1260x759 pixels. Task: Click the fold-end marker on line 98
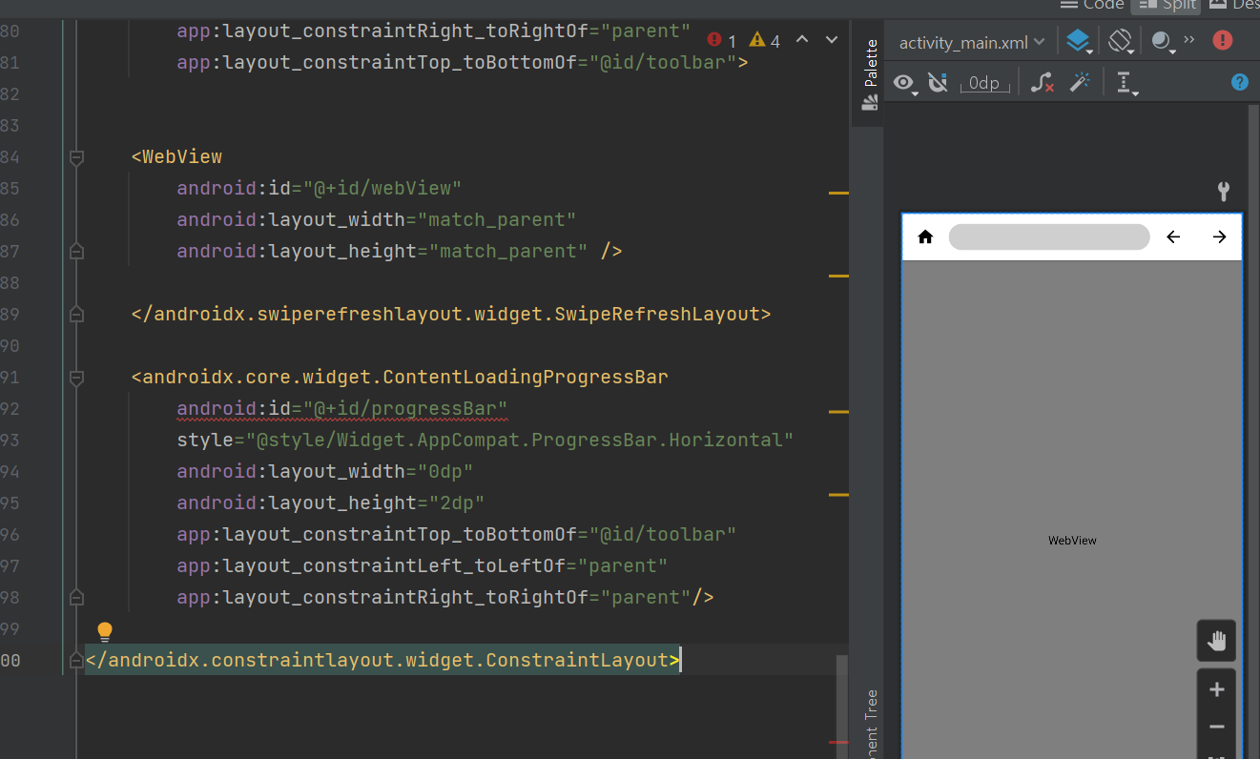coord(77,598)
